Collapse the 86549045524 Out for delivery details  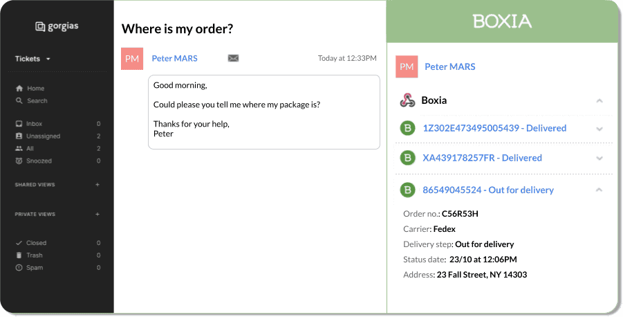[x=599, y=190]
